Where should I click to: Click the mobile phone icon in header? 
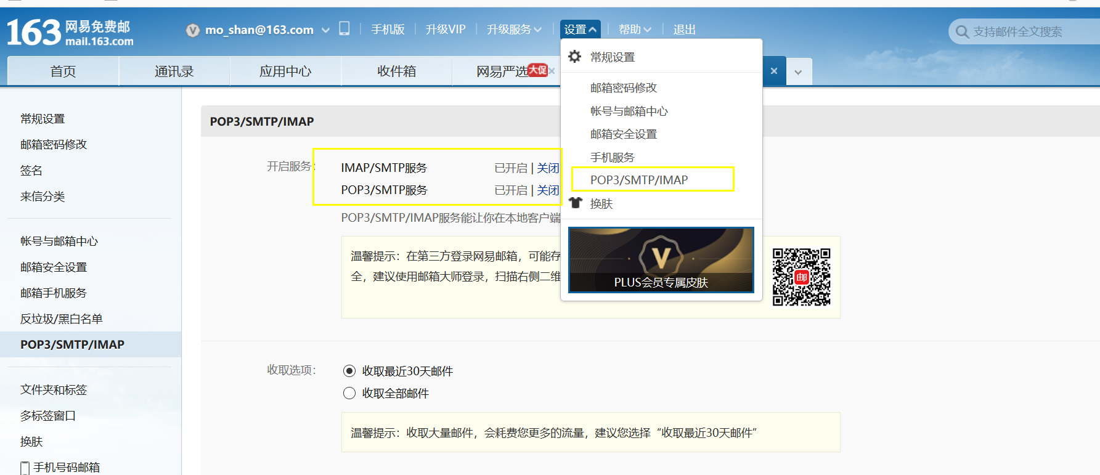345,28
